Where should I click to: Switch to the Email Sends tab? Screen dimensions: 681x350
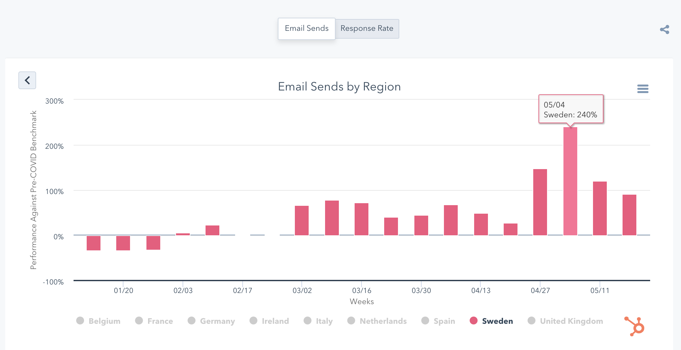(x=306, y=29)
